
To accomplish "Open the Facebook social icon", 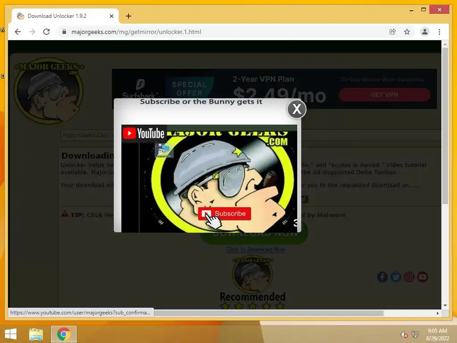I will [382, 277].
